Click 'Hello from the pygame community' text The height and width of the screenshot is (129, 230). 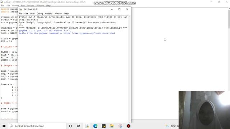click(40, 33)
